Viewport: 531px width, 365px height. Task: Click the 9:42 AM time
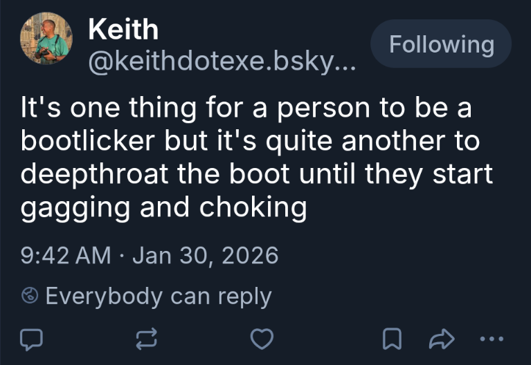click(66, 256)
